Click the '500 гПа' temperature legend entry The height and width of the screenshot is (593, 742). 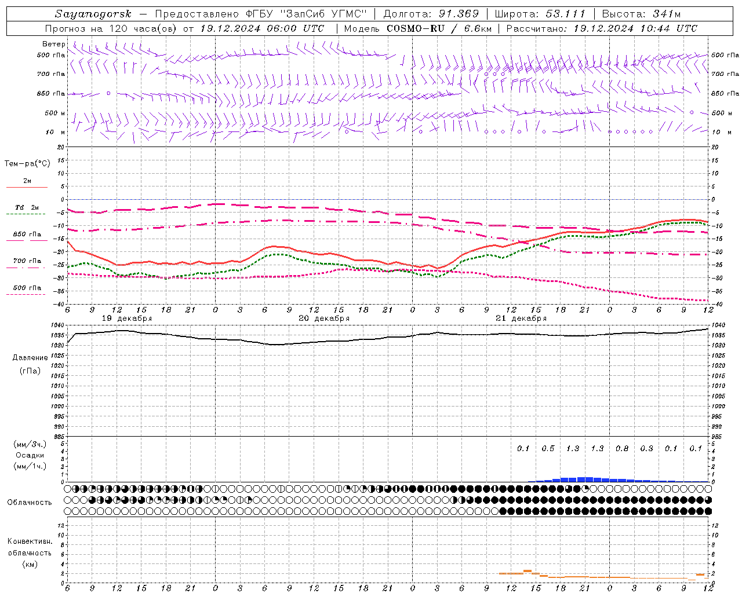click(27, 288)
